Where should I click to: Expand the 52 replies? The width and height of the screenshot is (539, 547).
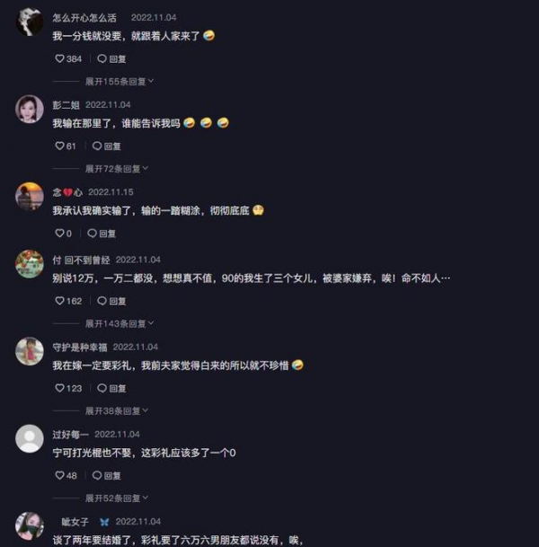[117, 498]
